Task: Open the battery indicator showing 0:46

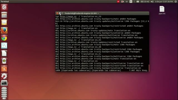Action: click(145, 2)
